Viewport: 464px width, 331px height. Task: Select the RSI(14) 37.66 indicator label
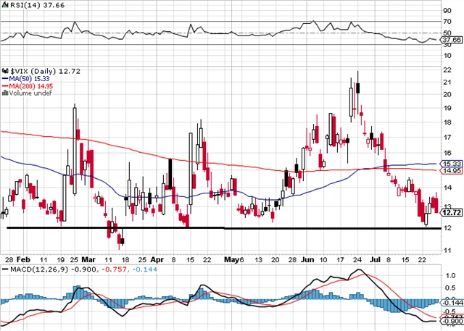tap(37, 5)
